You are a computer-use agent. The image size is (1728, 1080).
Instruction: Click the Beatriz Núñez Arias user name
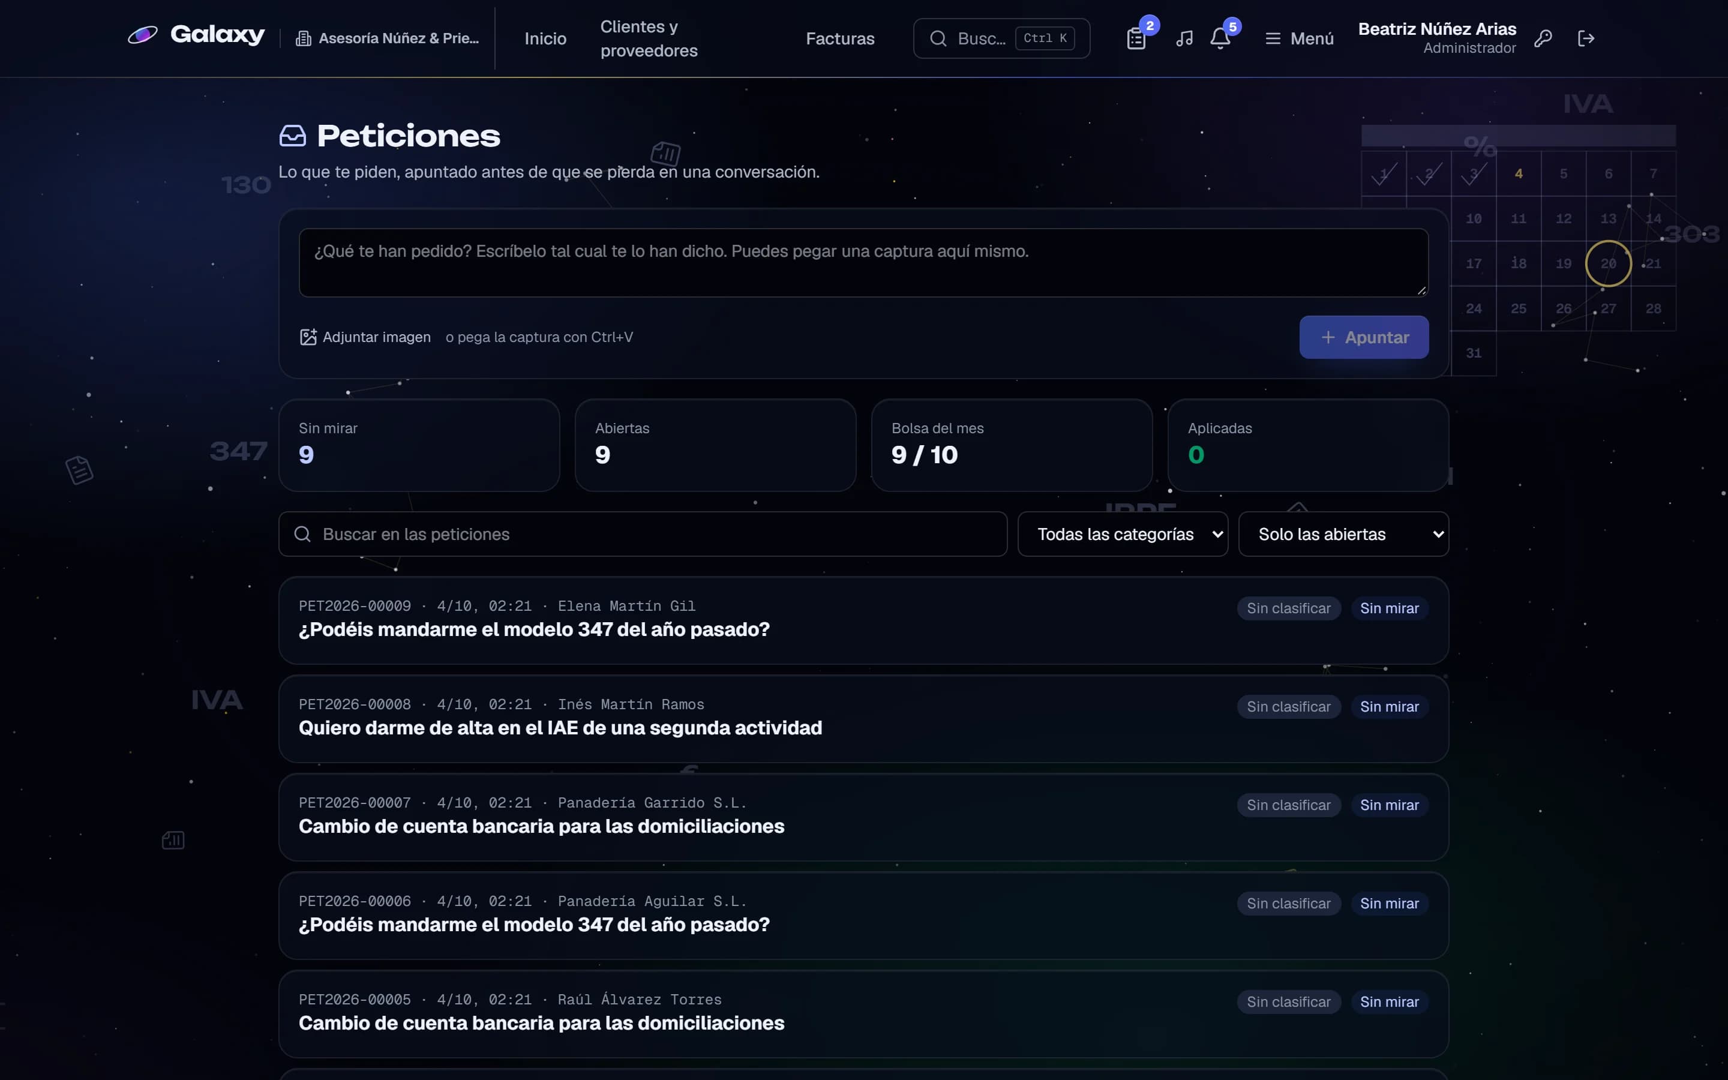click(1436, 29)
